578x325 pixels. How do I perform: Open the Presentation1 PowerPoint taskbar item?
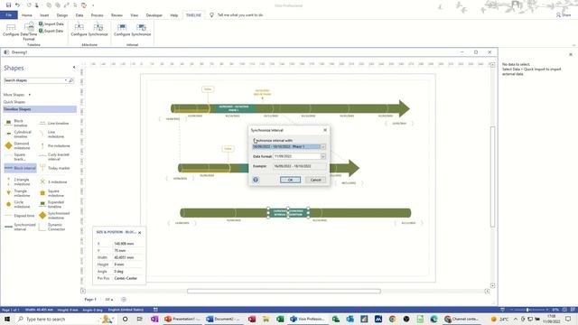pyautogui.click(x=182, y=319)
